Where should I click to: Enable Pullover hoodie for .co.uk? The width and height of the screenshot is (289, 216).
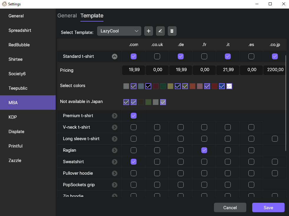coord(157,173)
